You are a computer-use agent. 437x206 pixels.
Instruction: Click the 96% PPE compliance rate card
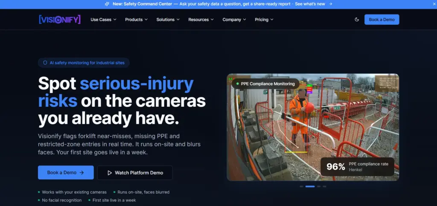[x=357, y=167]
